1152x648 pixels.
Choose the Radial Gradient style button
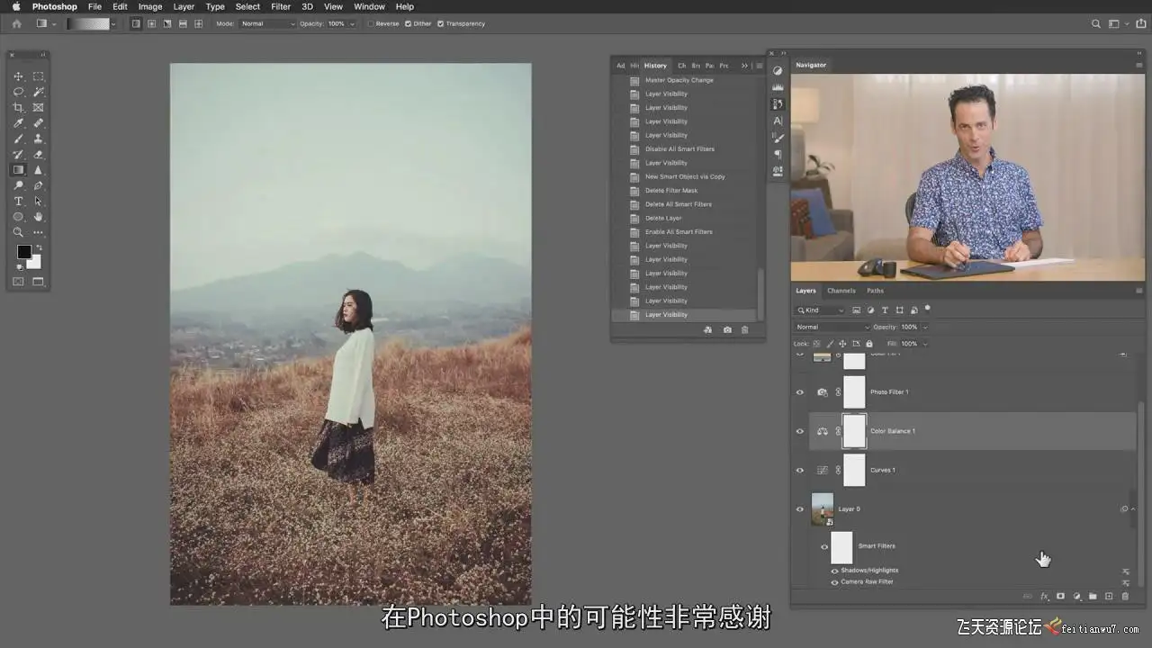click(x=152, y=23)
